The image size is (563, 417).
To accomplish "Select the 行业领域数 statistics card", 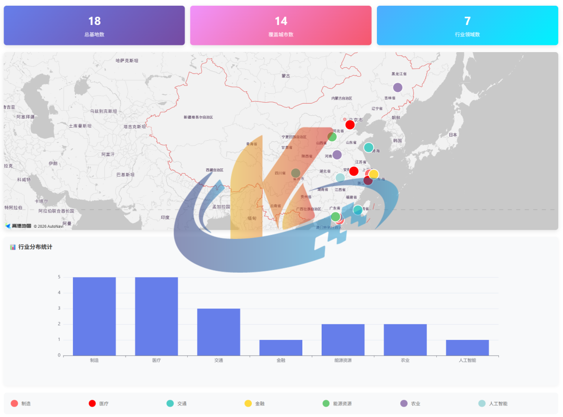I will [x=468, y=26].
